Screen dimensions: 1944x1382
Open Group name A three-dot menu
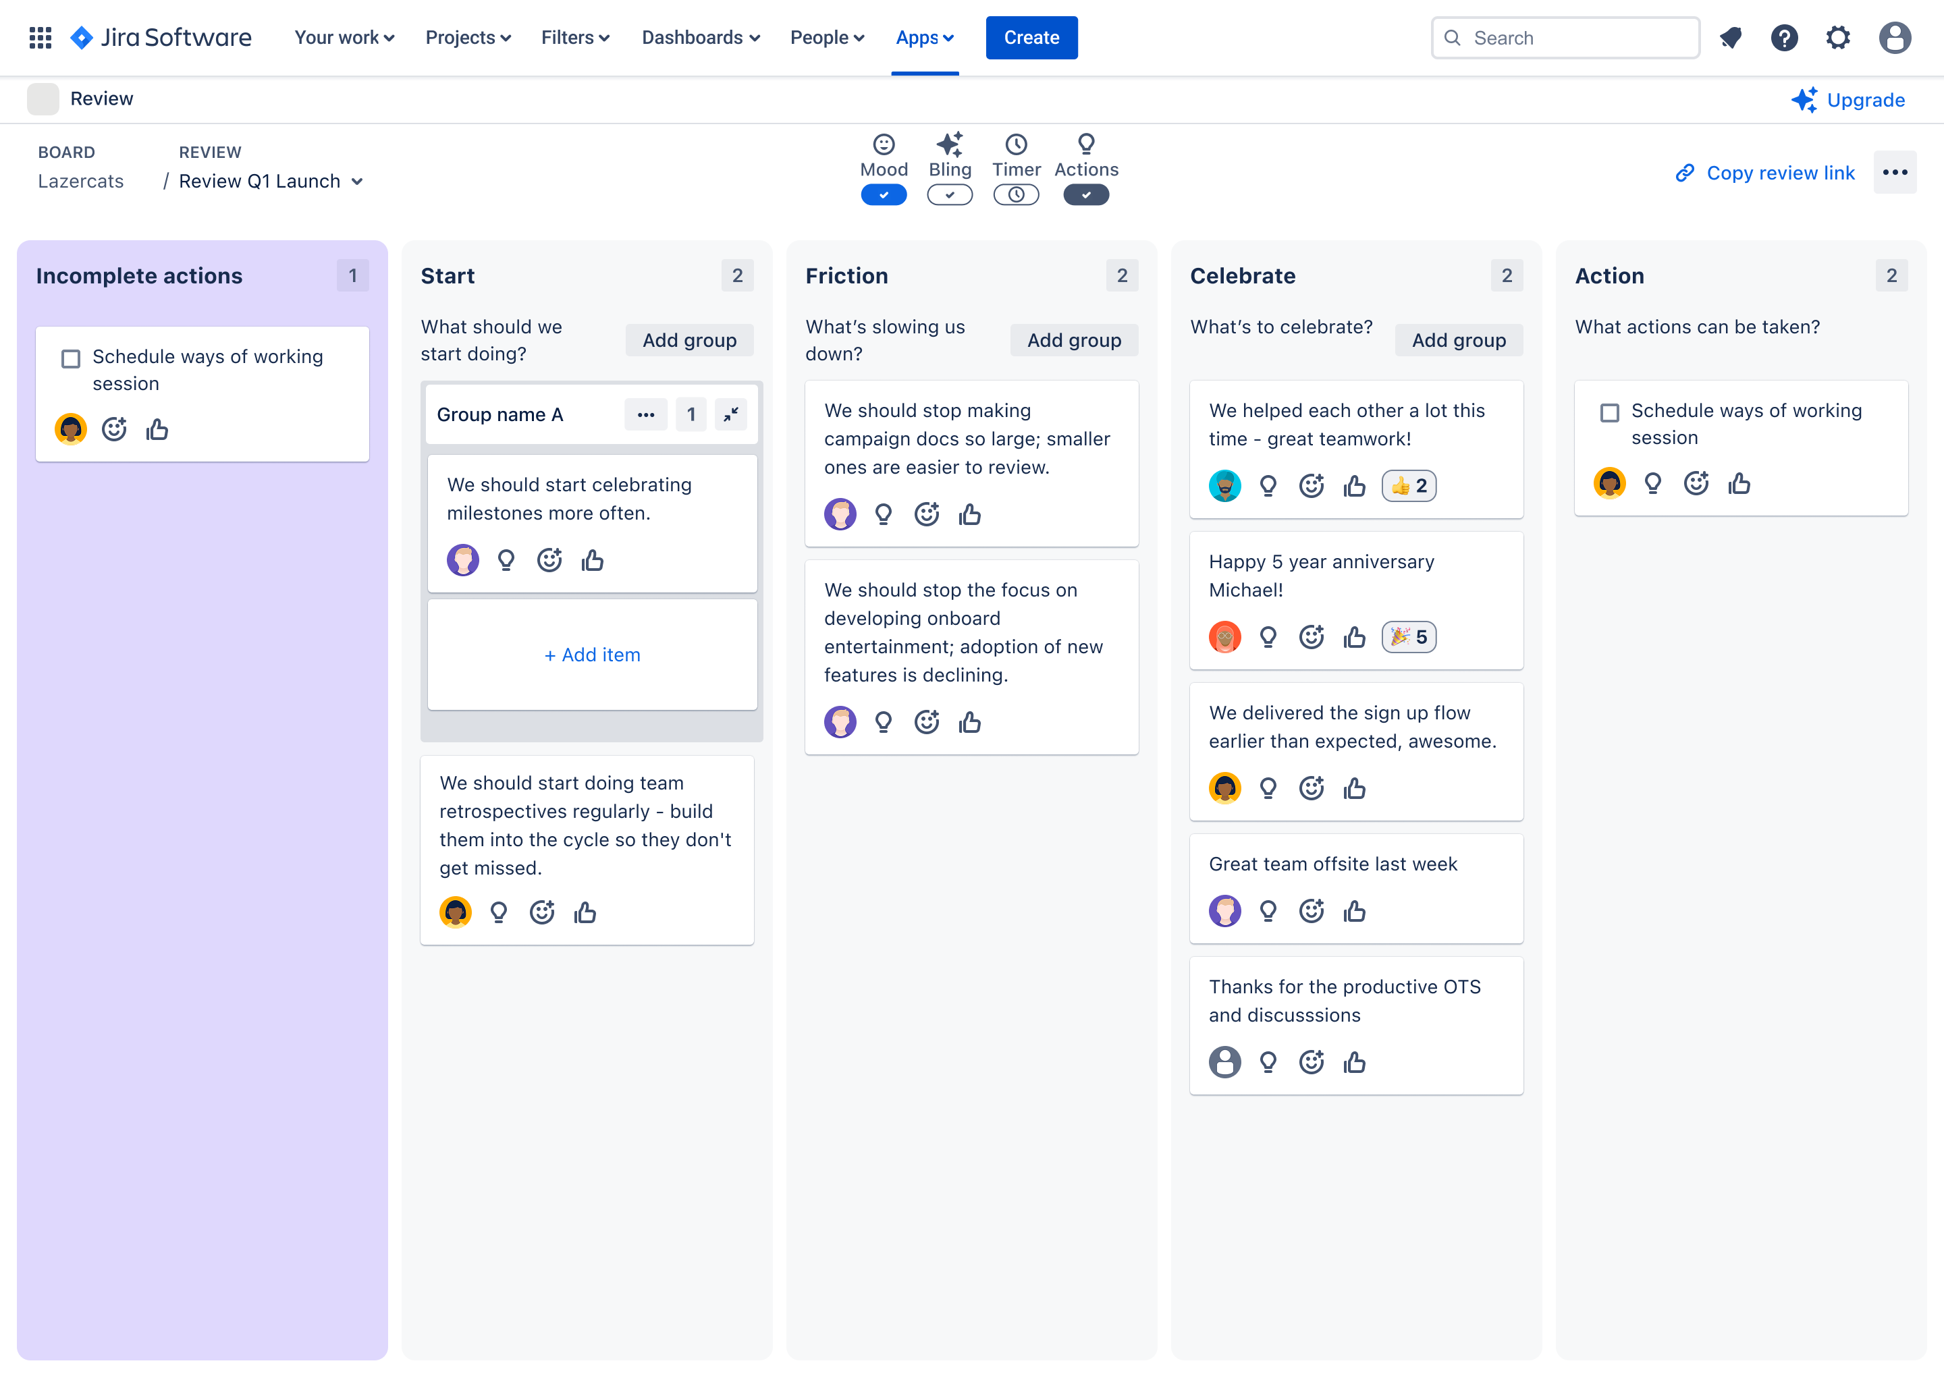(645, 414)
